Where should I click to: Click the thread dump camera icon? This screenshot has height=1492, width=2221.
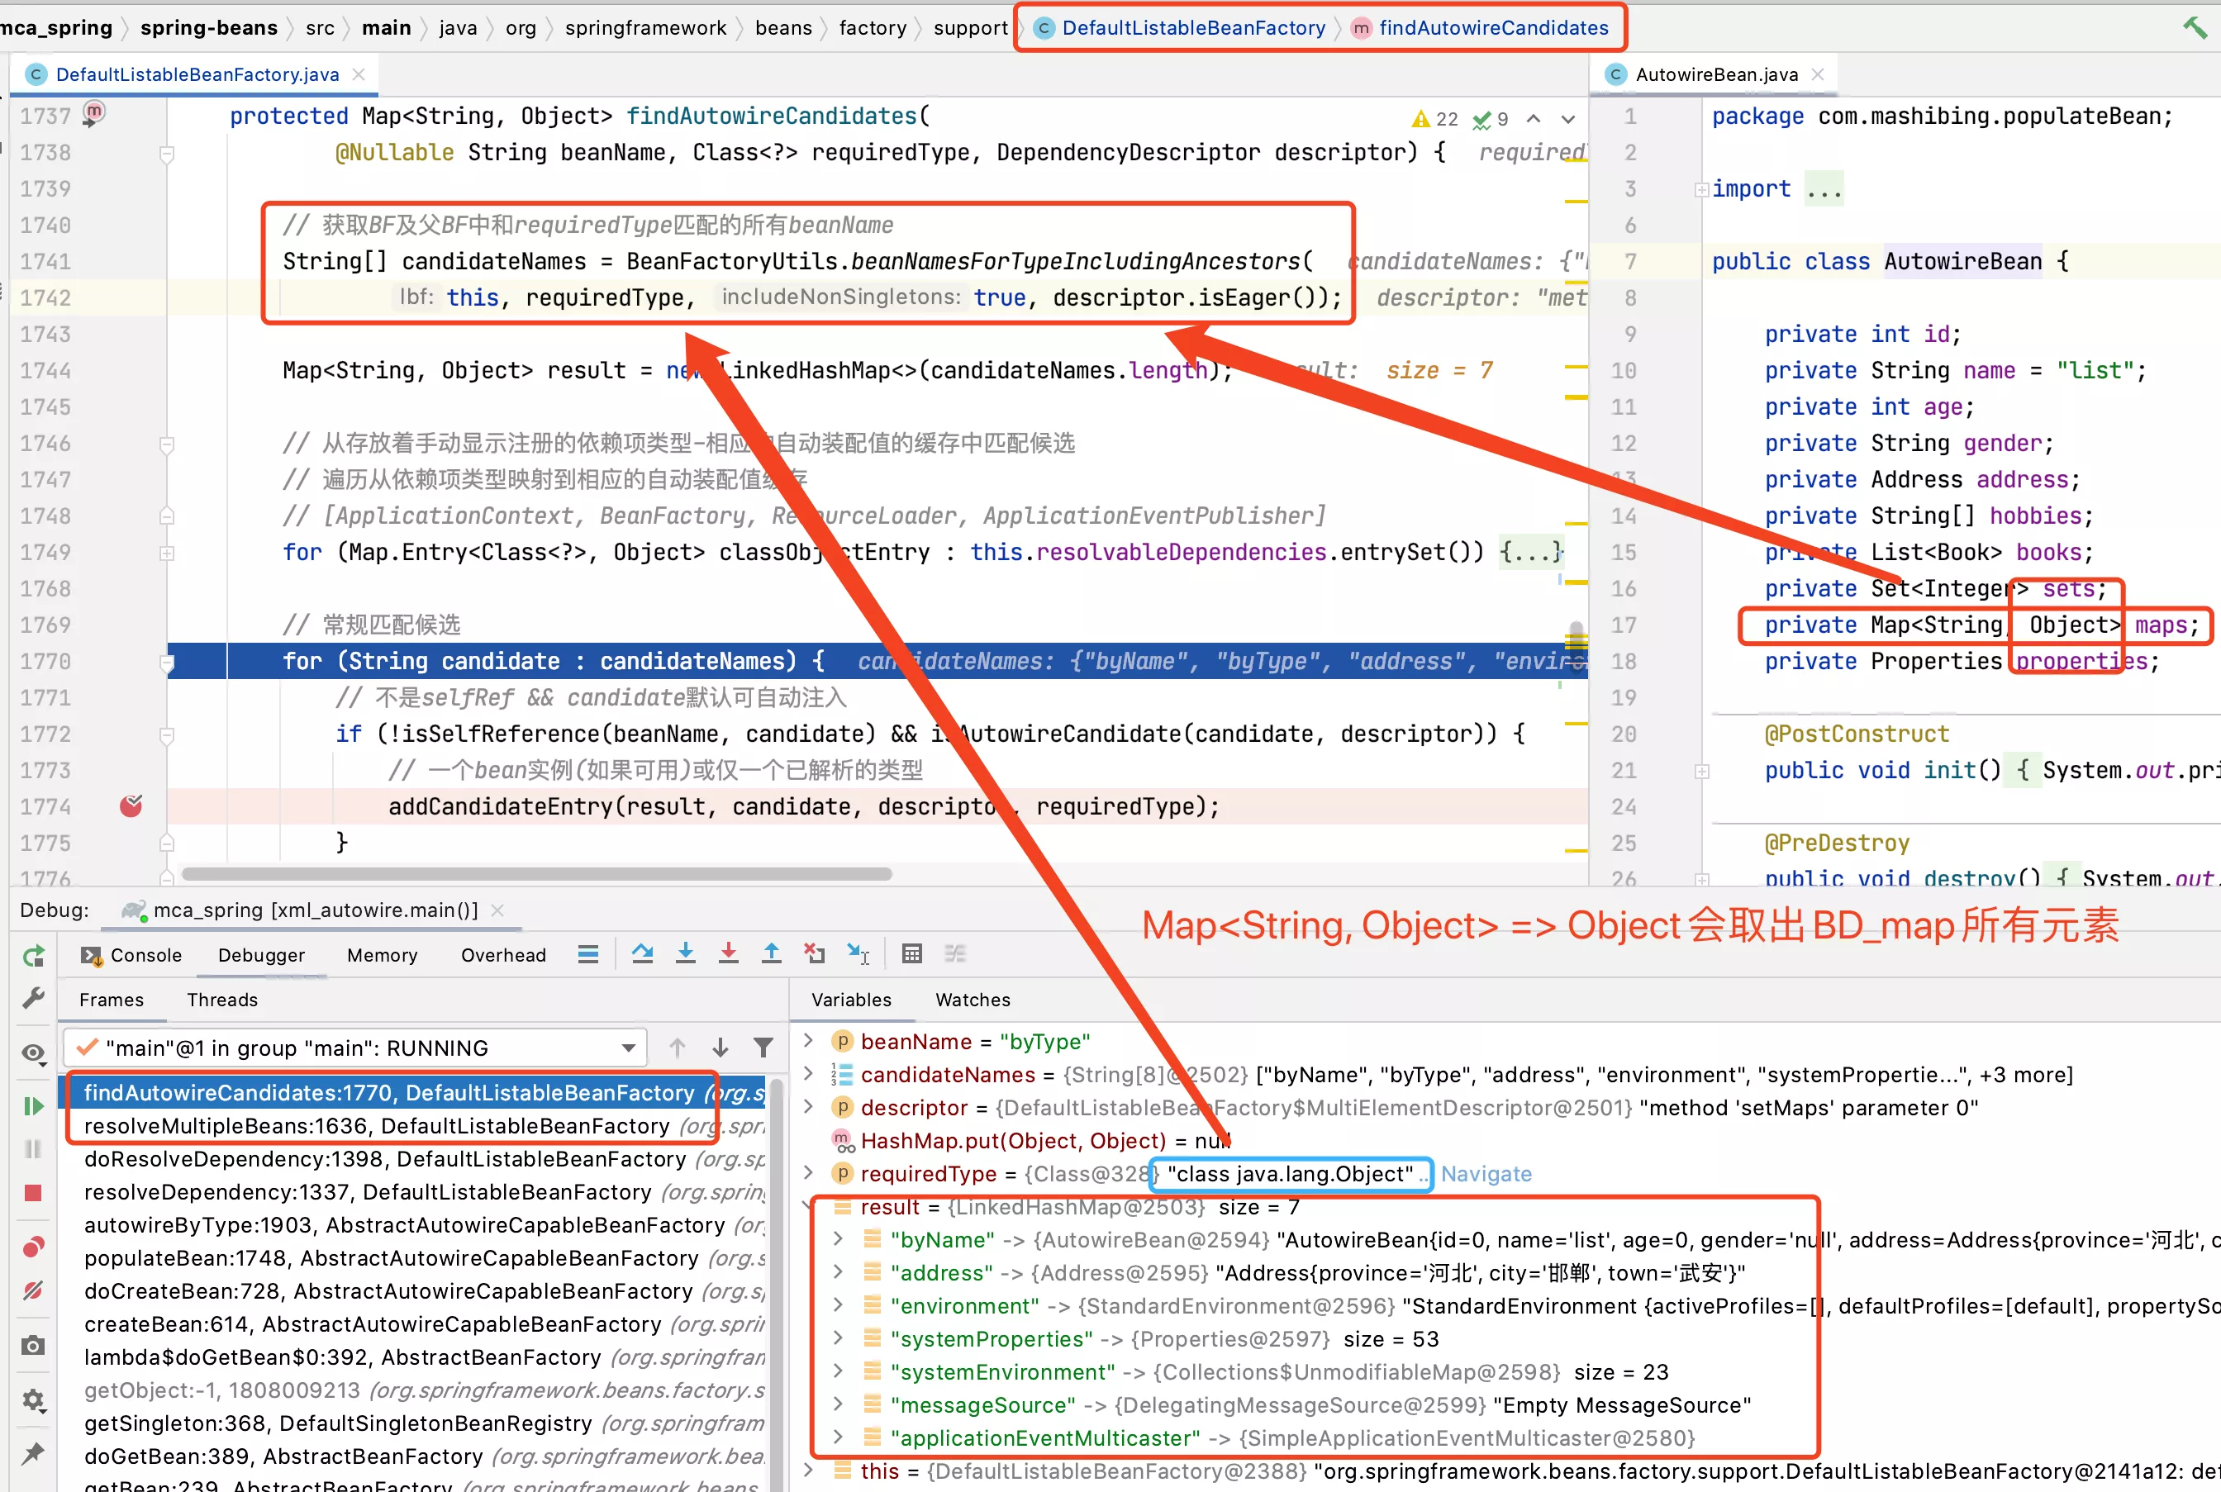[x=33, y=1346]
